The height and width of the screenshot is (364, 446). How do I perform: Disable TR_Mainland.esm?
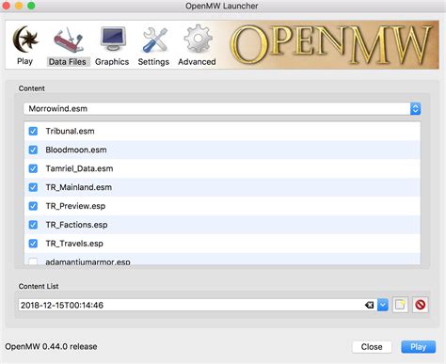(33, 187)
